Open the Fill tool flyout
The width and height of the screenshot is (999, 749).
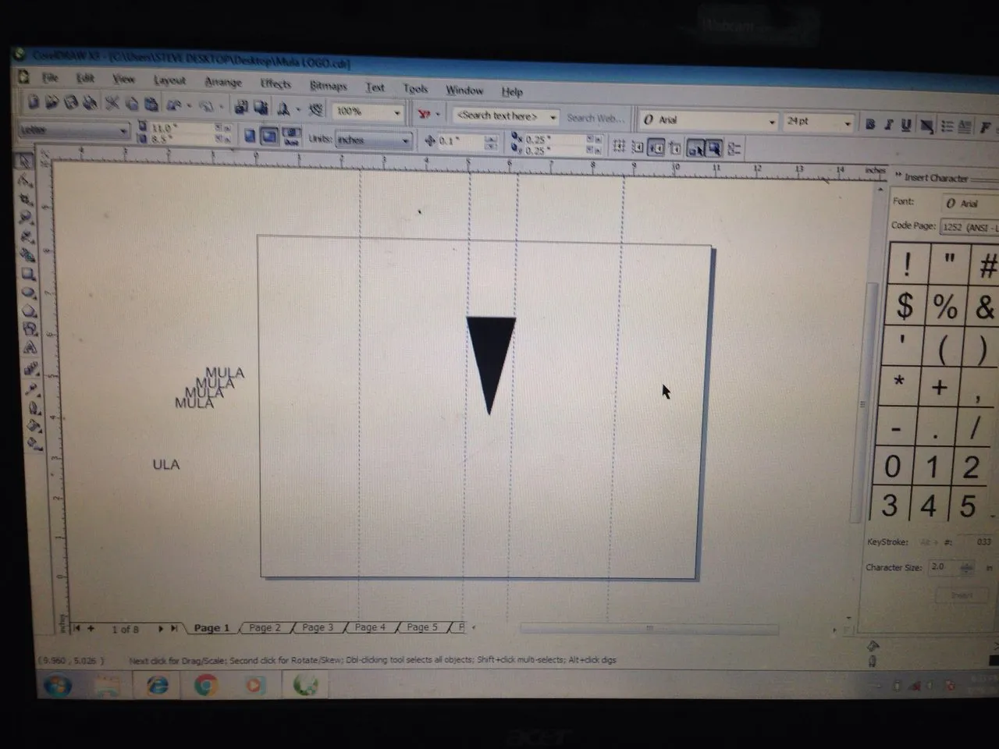tap(34, 425)
